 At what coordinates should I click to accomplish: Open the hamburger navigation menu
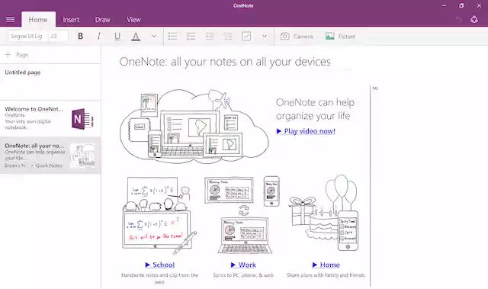point(10,20)
